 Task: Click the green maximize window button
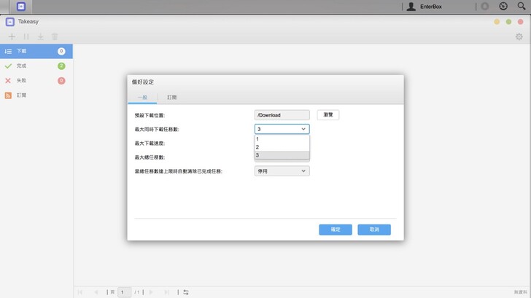click(508, 22)
